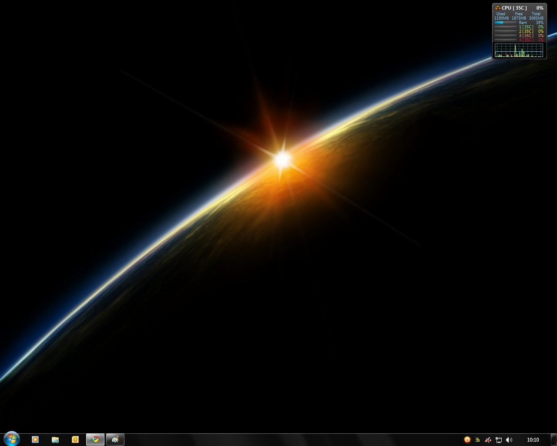Click the "39%" Ram percentage
Viewport: 557px width, 446px height.
[x=540, y=23]
